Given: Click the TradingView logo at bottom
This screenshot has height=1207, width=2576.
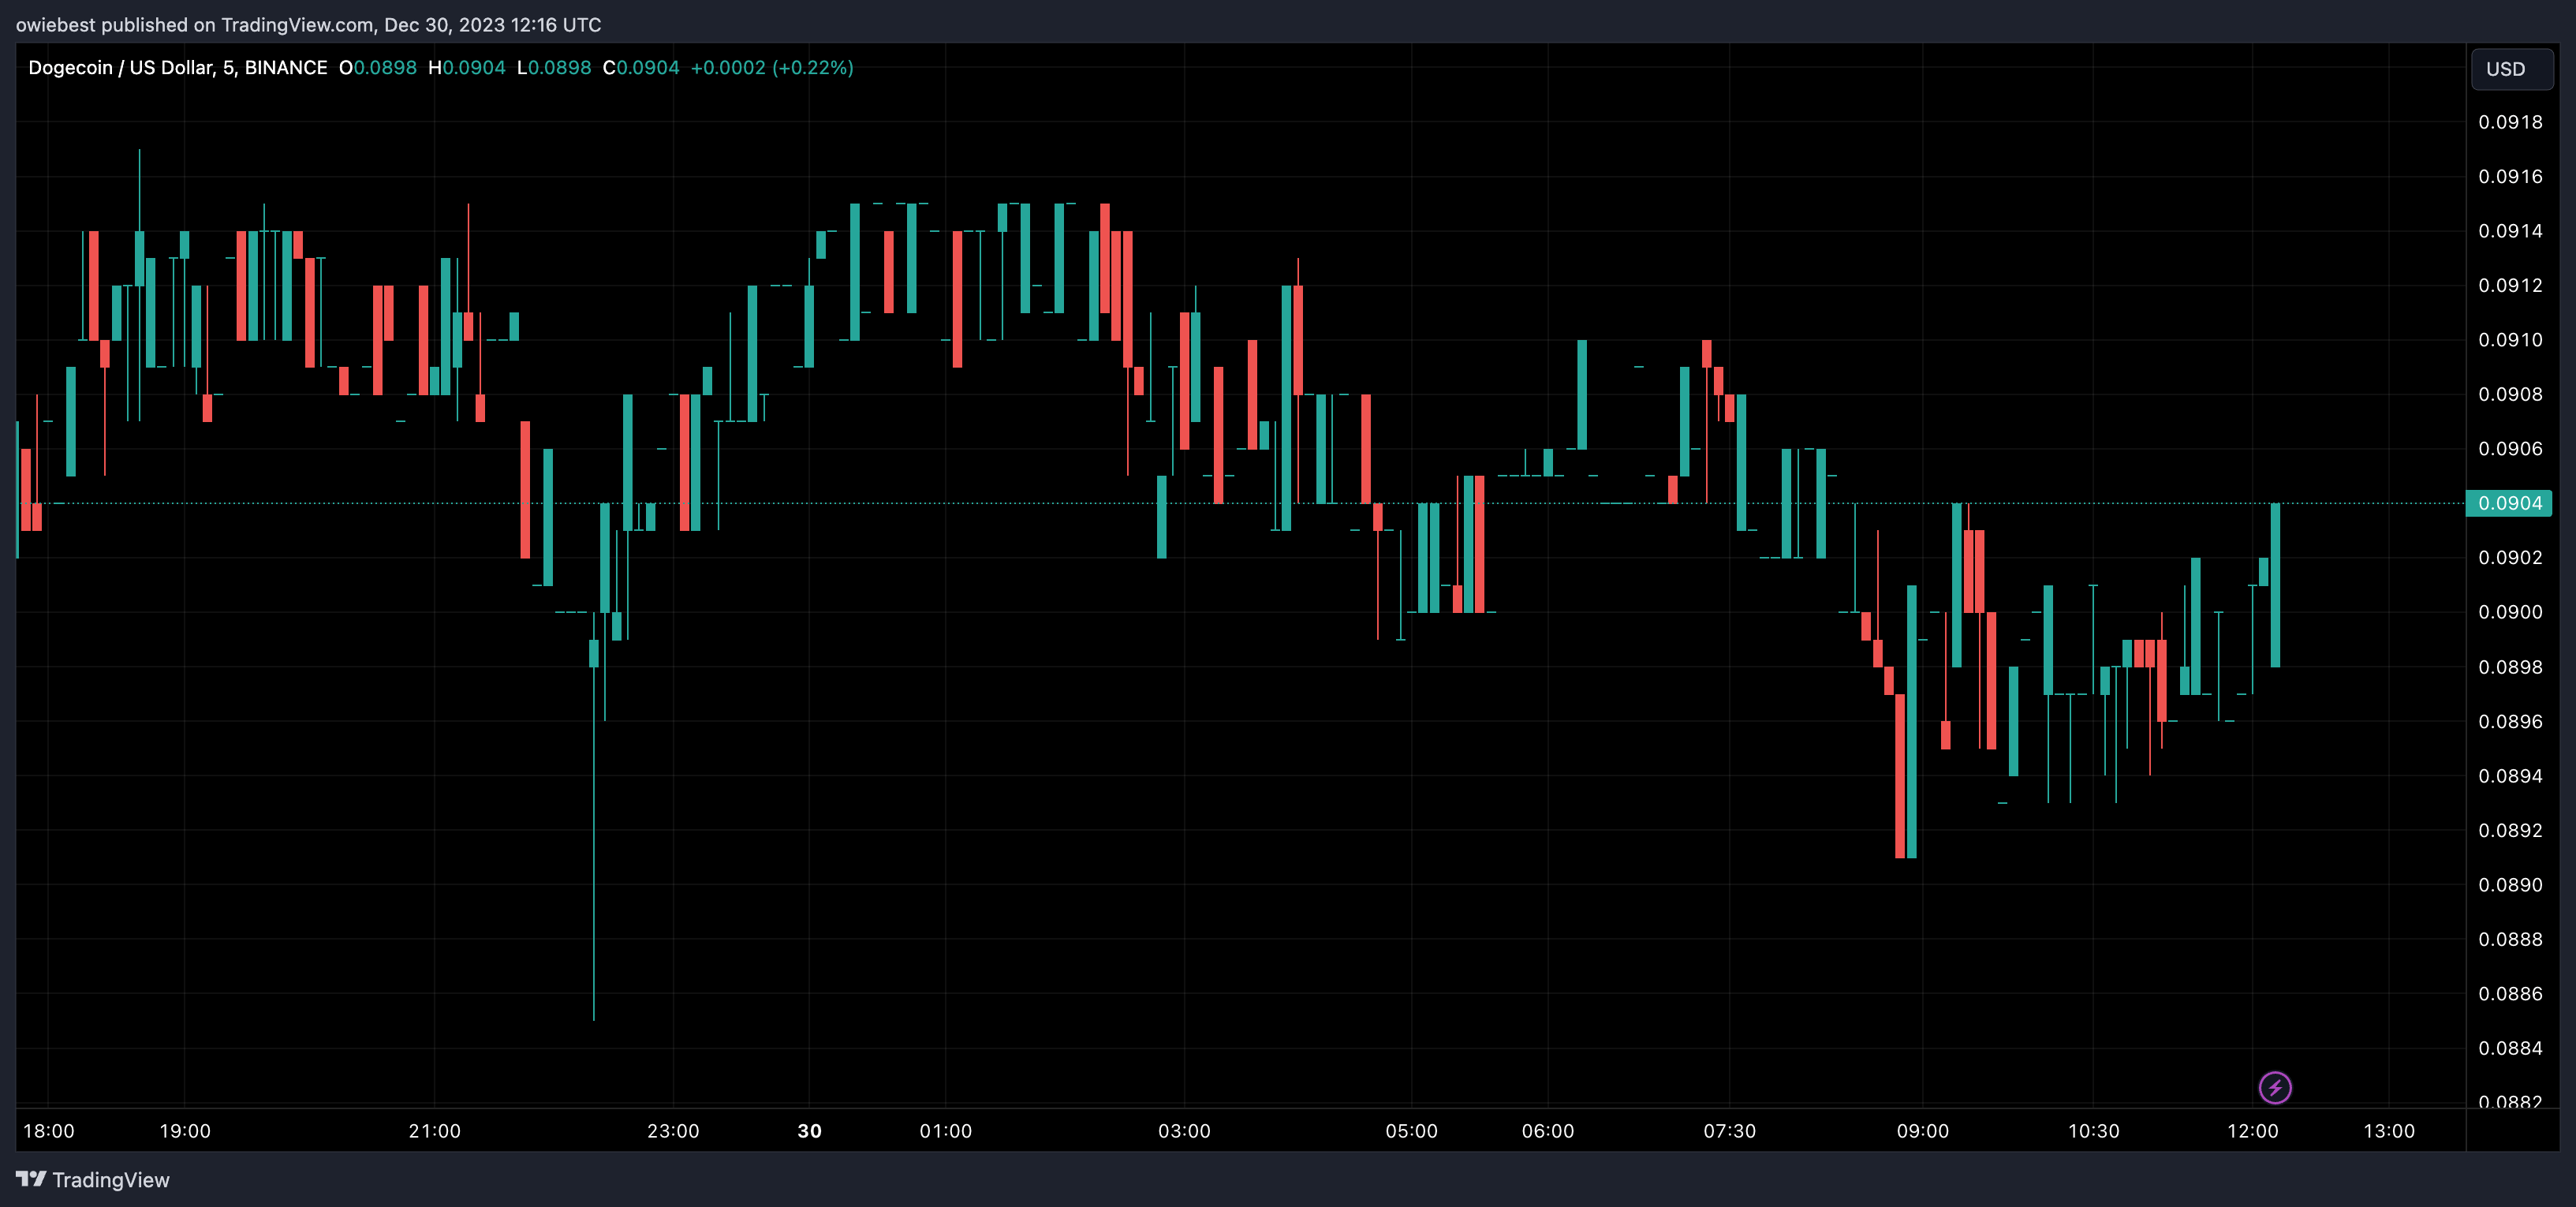Looking at the screenshot, I should 93,1180.
